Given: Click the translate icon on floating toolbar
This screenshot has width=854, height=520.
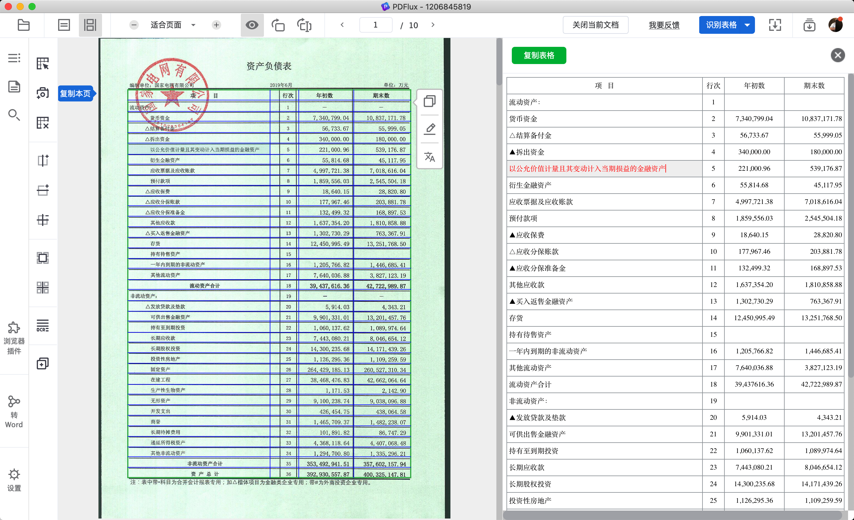Looking at the screenshot, I should [429, 157].
